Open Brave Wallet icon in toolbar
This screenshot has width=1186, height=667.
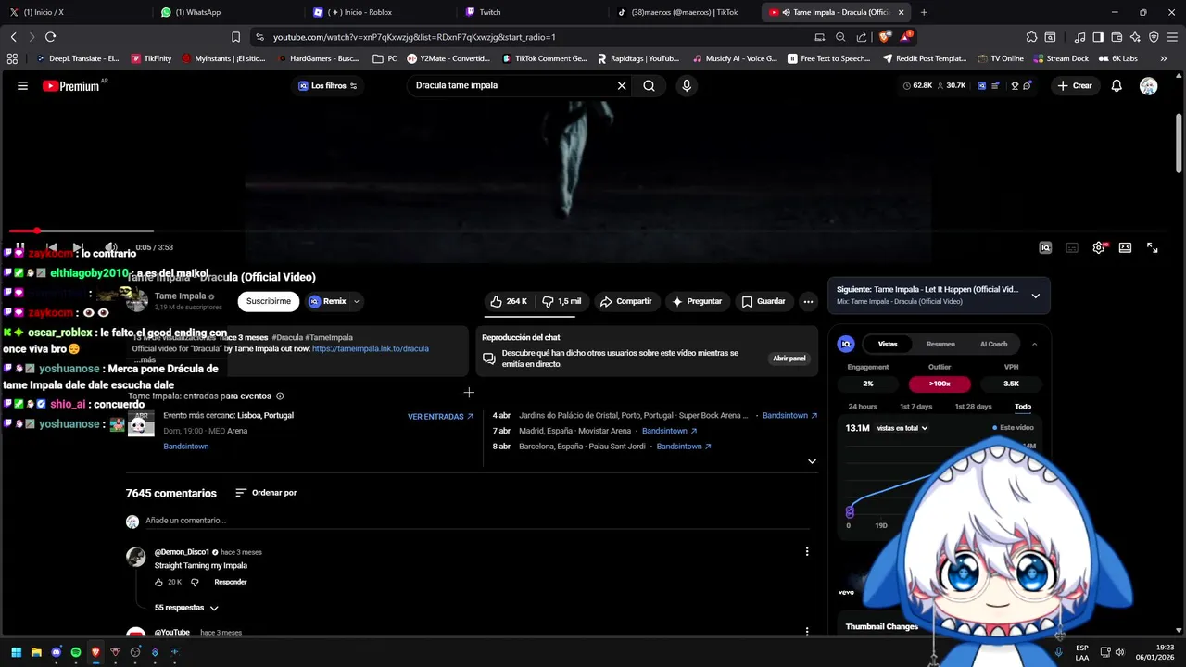[1117, 37]
